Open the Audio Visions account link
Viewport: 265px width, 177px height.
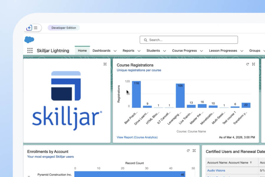pyautogui.click(x=216, y=171)
